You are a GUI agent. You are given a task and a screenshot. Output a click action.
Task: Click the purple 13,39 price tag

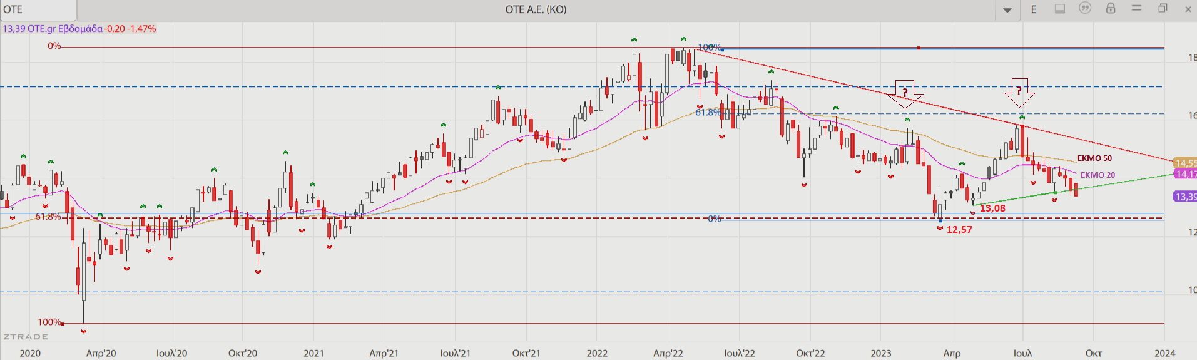[x=1185, y=197]
